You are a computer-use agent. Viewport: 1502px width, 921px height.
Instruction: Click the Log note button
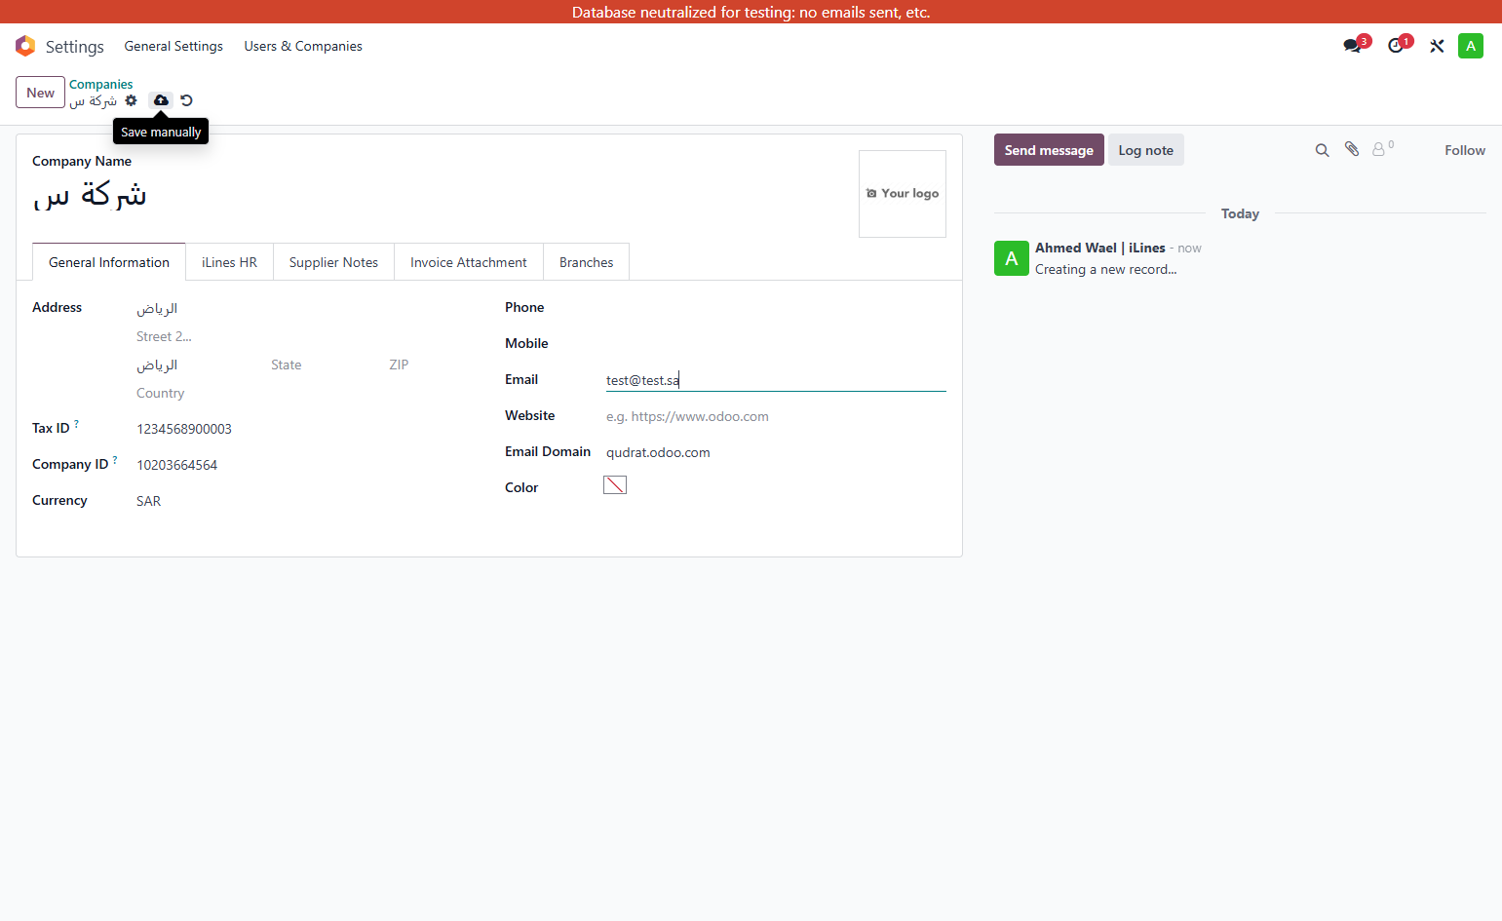(x=1146, y=150)
